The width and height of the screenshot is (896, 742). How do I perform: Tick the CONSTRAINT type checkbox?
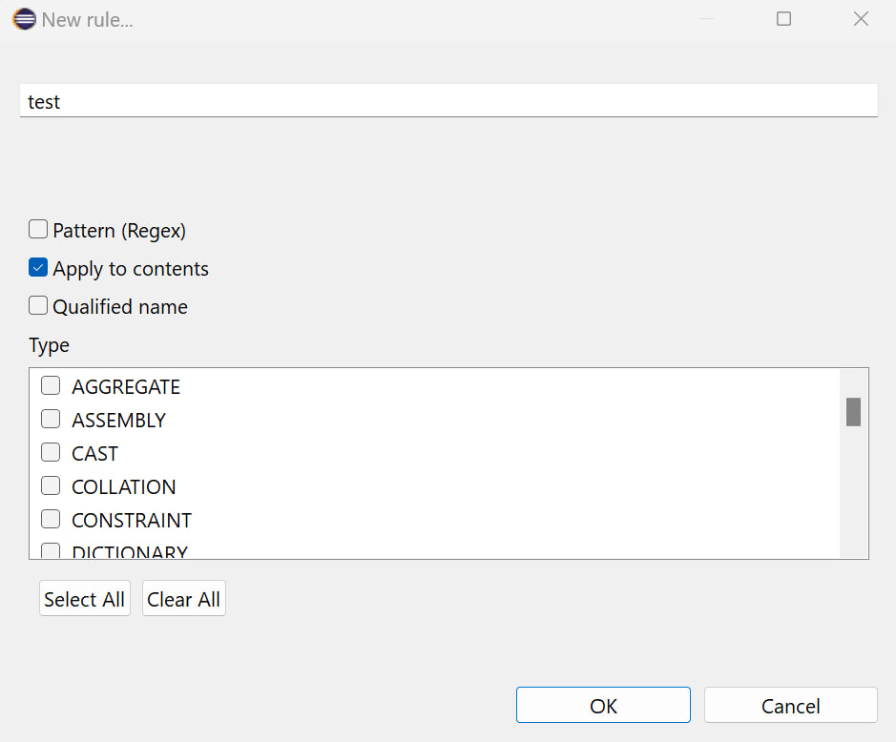[51, 519]
